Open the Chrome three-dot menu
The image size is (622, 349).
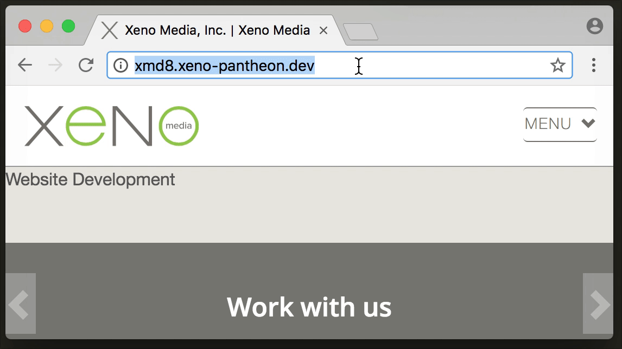pos(593,65)
